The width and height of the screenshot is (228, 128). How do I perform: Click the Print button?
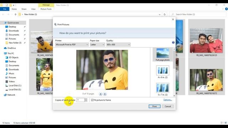click(154, 106)
